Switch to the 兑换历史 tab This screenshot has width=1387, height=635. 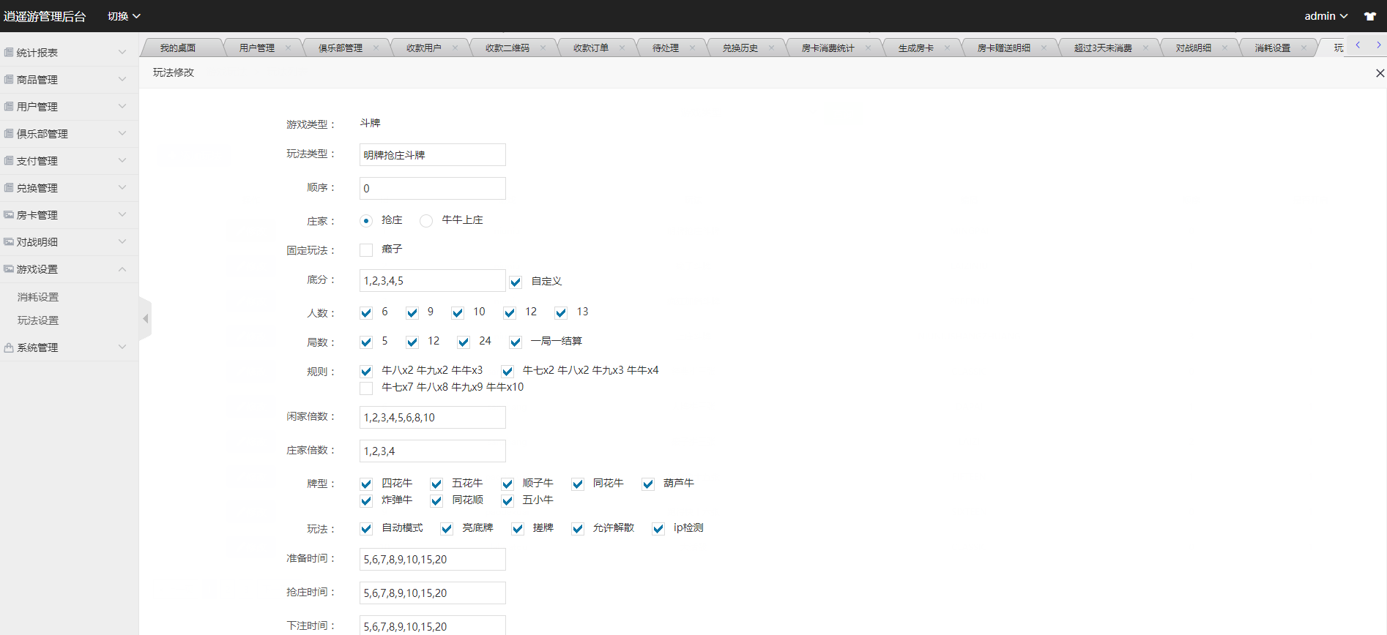[740, 48]
